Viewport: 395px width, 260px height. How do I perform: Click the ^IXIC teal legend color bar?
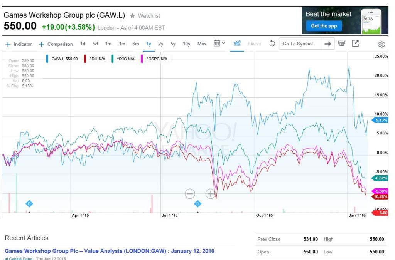click(x=113, y=59)
